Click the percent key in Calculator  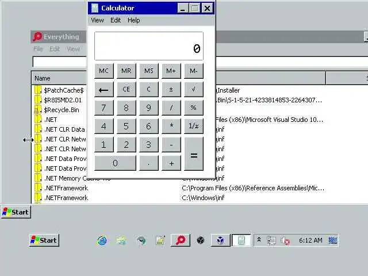194,108
